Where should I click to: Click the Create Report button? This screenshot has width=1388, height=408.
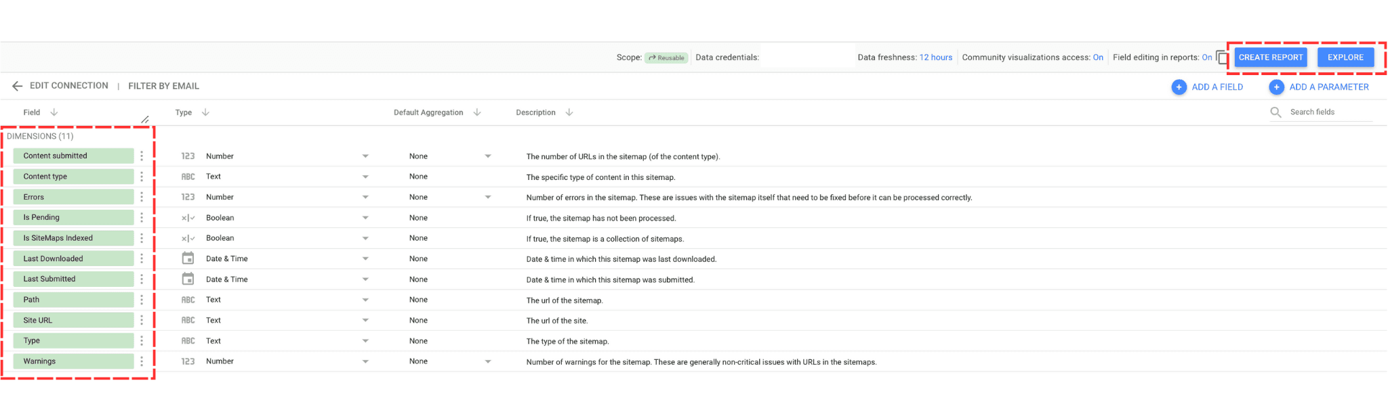pos(1270,58)
